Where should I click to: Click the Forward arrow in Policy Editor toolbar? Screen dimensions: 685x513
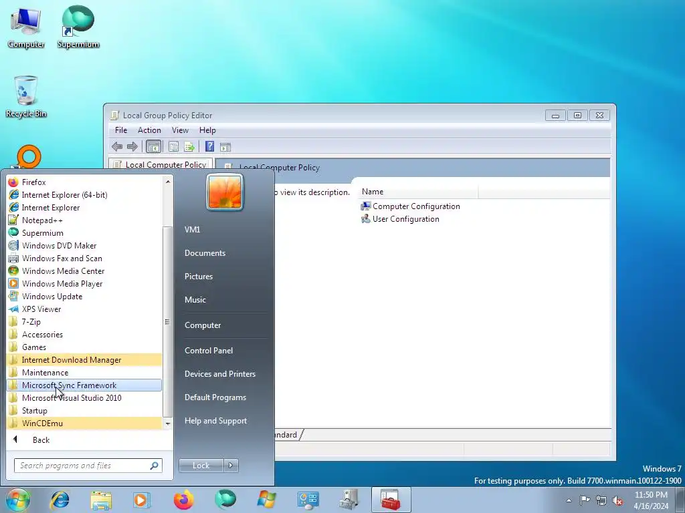coord(132,146)
